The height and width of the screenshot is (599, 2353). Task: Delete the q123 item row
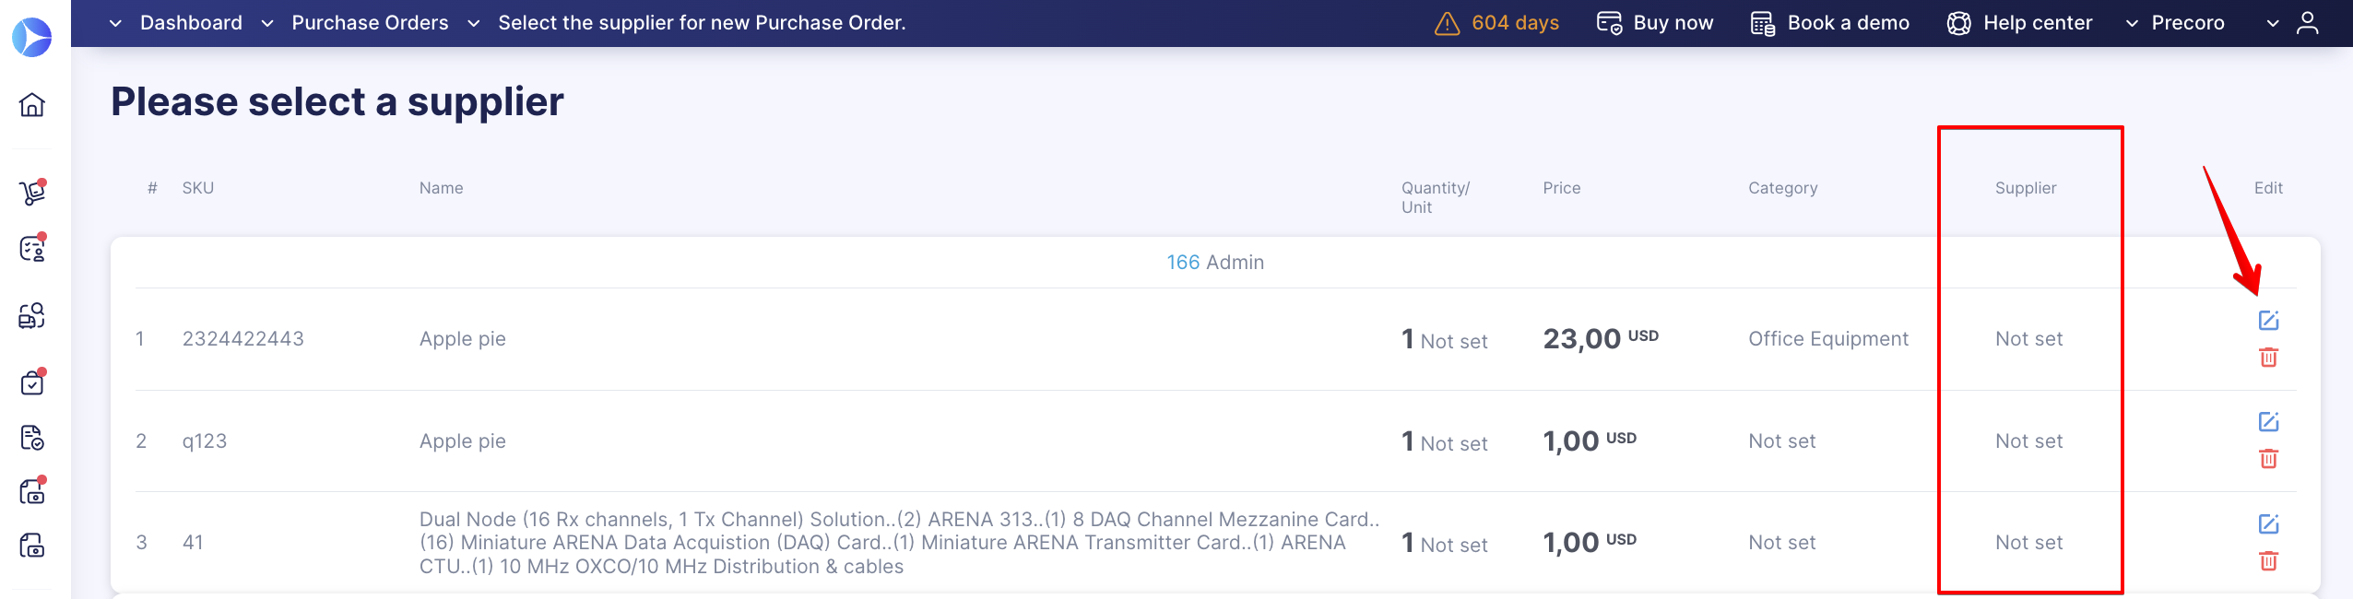tap(2268, 458)
